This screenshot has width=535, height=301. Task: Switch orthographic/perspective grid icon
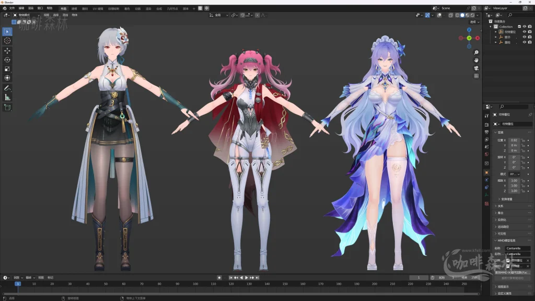[476, 76]
